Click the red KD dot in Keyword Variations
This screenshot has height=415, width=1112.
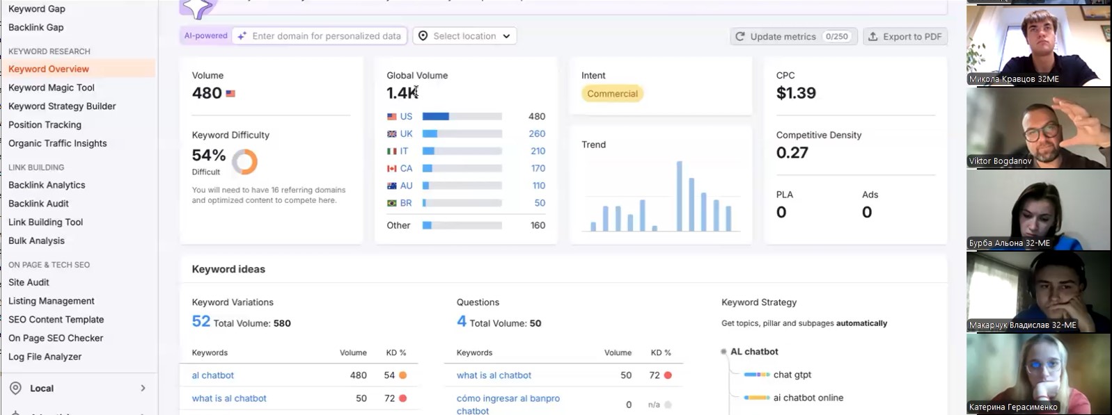click(402, 398)
